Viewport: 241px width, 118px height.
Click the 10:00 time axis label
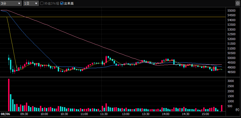(x=44, y=114)
